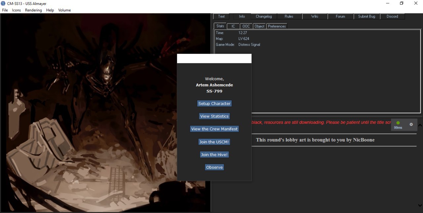Open the Wiki button
Viewport: 423px width, 213px height.
click(315, 17)
